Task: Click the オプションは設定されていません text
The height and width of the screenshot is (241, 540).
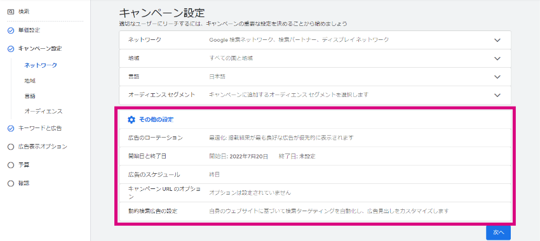Action: click(x=250, y=193)
